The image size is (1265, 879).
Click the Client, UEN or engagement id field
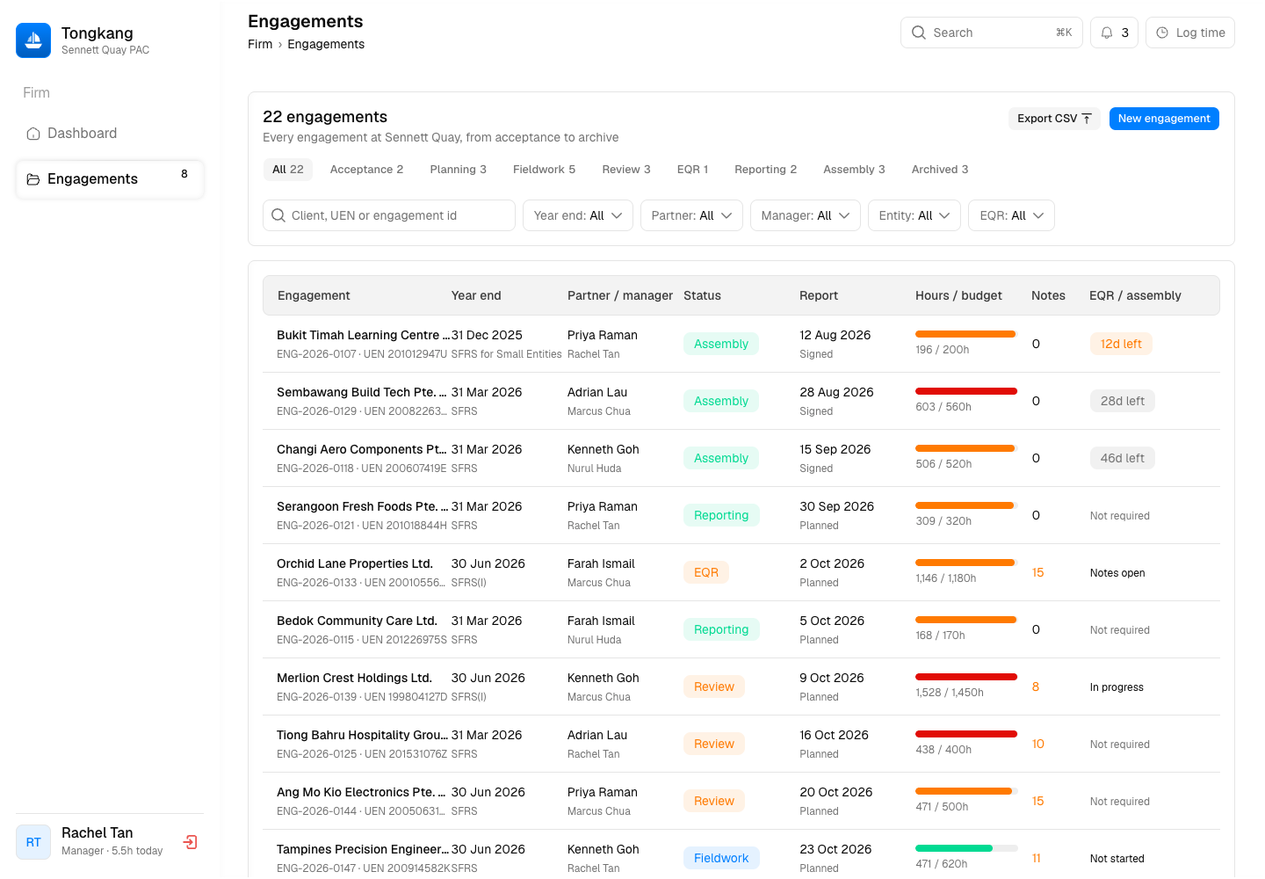pos(389,215)
